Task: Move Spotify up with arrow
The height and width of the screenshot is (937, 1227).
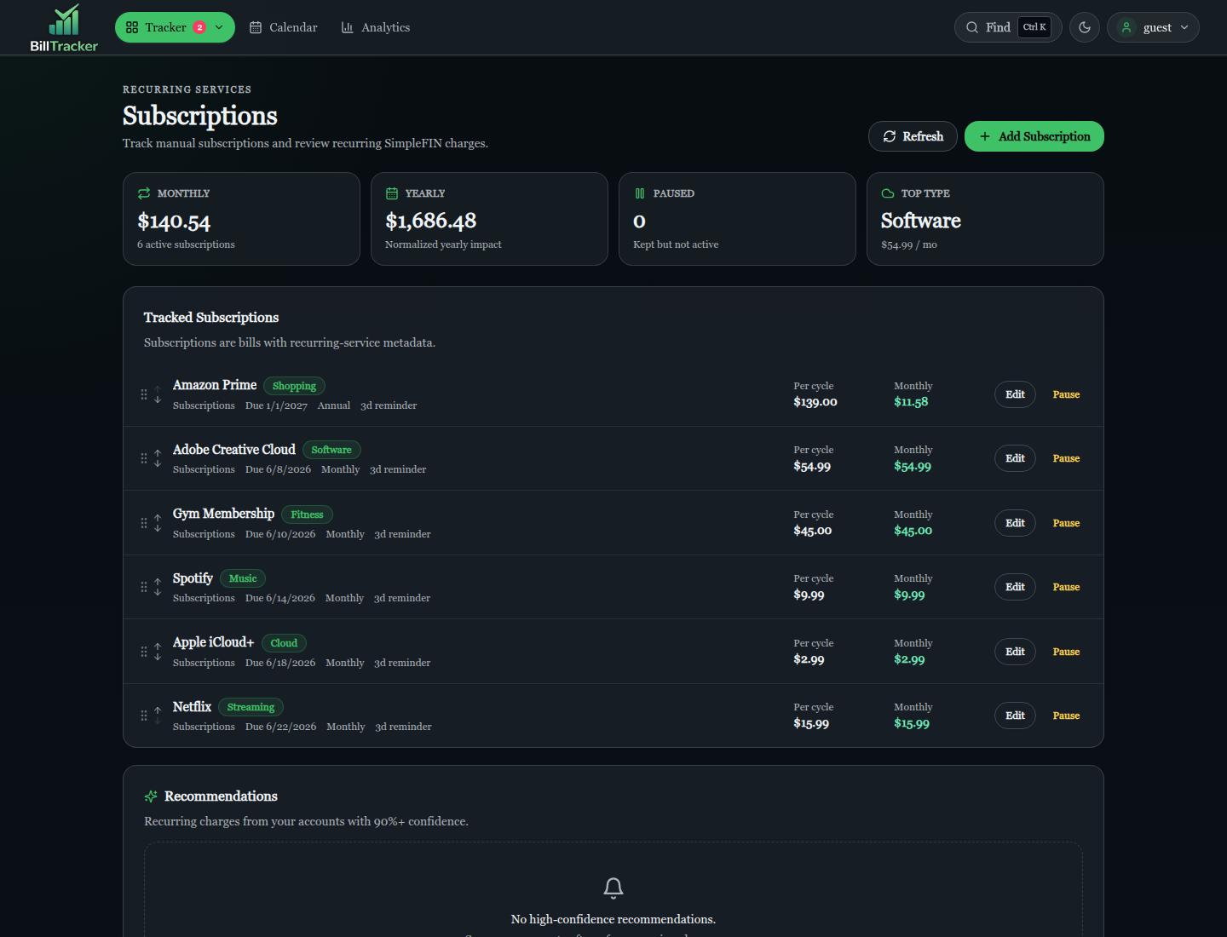Action: [x=158, y=582]
